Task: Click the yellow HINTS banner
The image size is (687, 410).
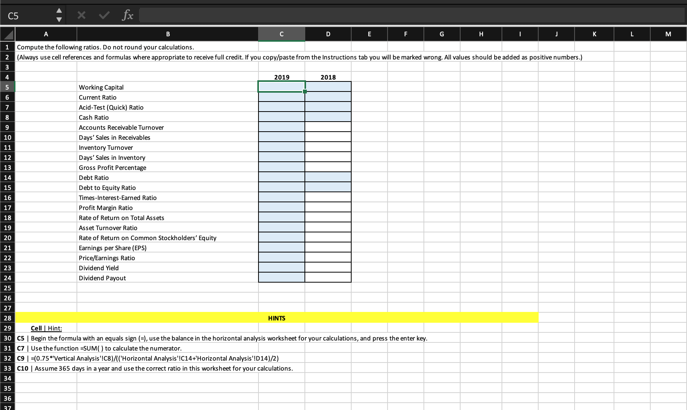Action: (x=277, y=318)
